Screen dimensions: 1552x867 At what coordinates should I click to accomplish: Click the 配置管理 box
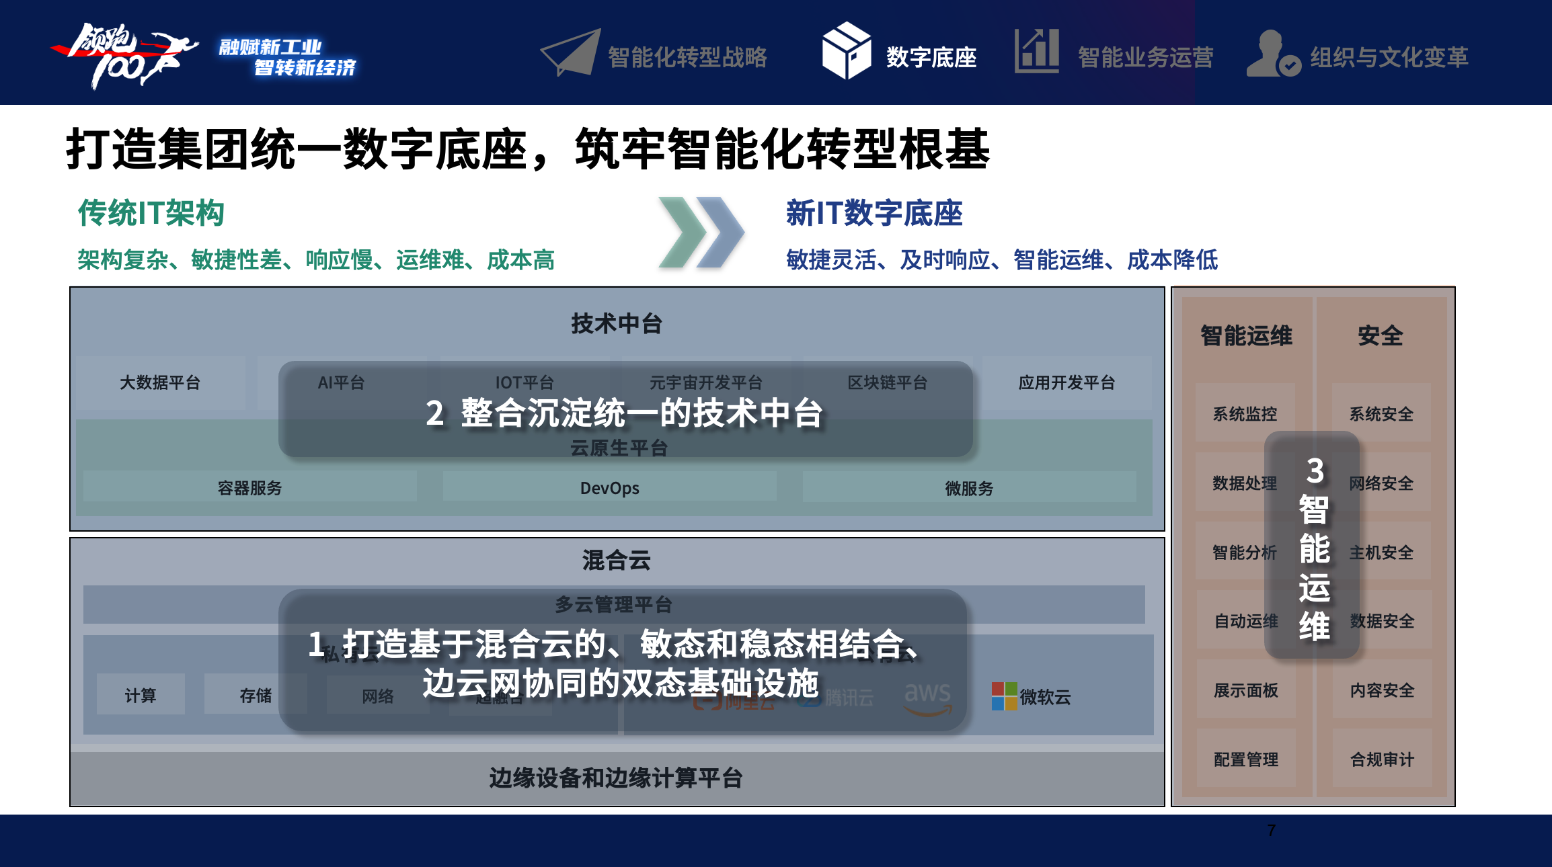coord(1246,759)
